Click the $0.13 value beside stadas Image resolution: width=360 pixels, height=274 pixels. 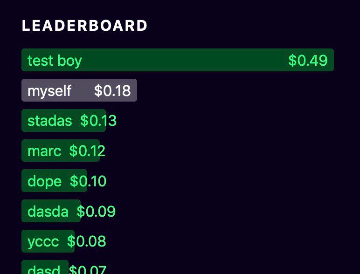click(x=98, y=121)
